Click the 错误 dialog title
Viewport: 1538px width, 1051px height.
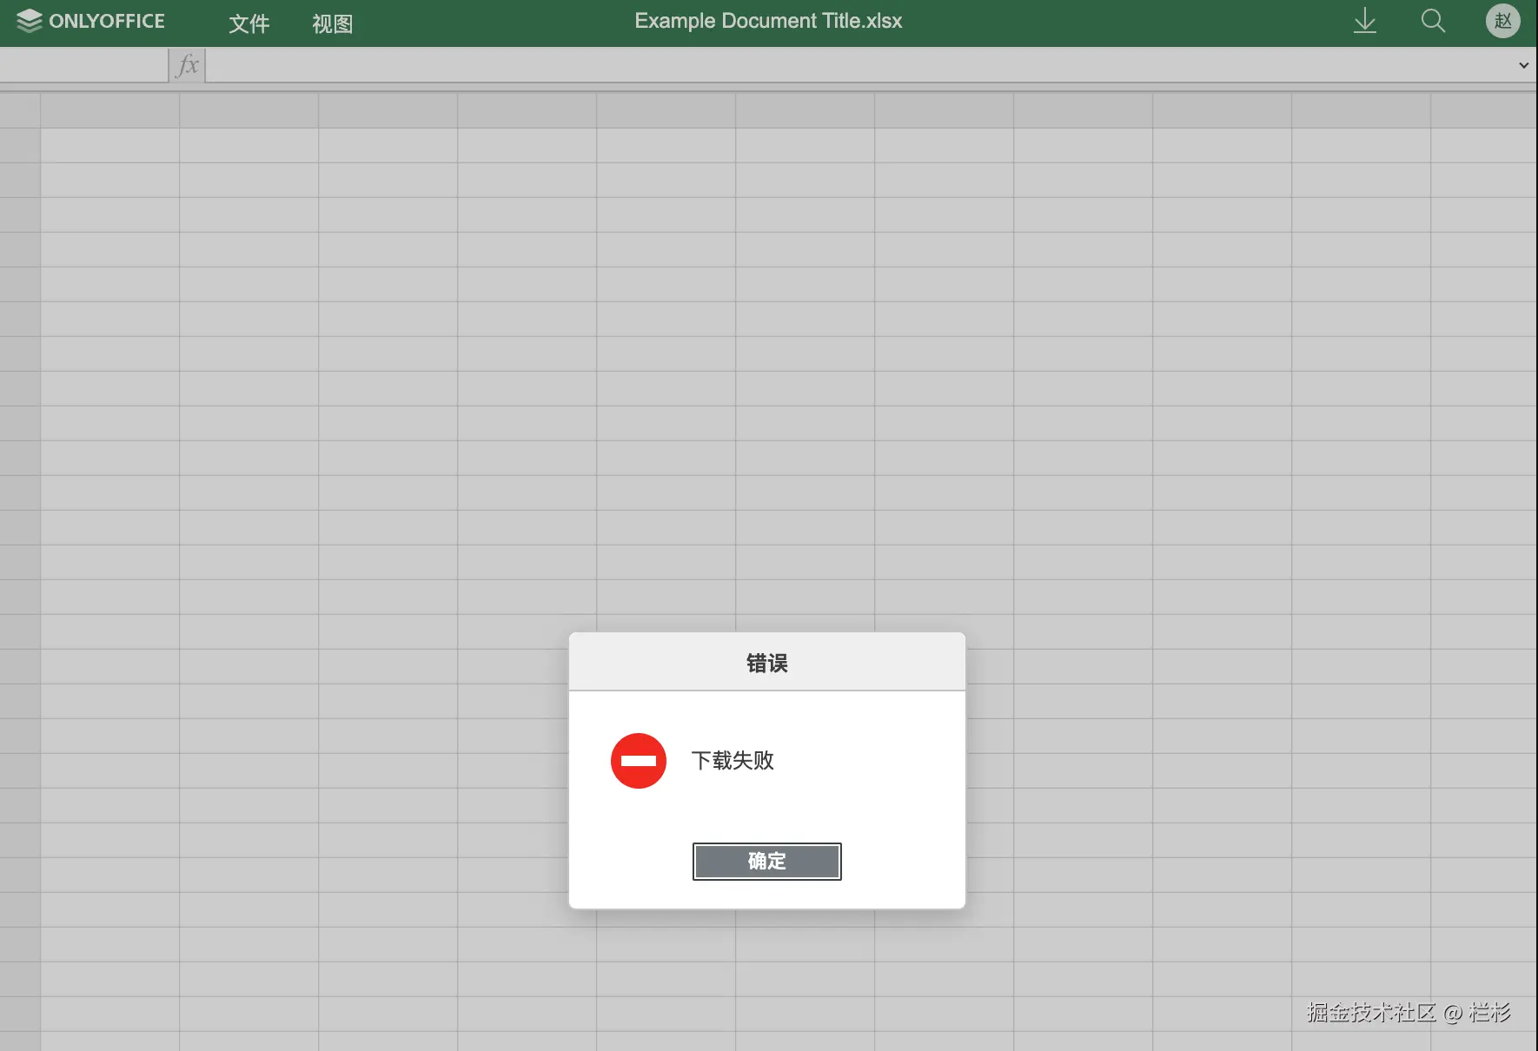(x=767, y=664)
